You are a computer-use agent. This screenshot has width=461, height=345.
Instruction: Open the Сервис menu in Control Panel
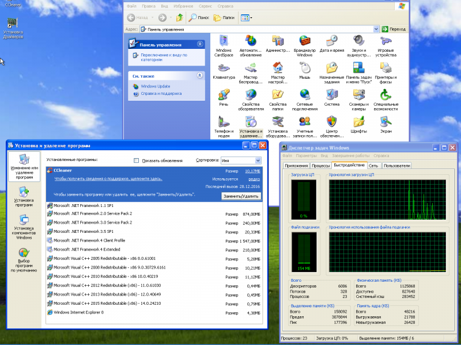click(x=205, y=6)
